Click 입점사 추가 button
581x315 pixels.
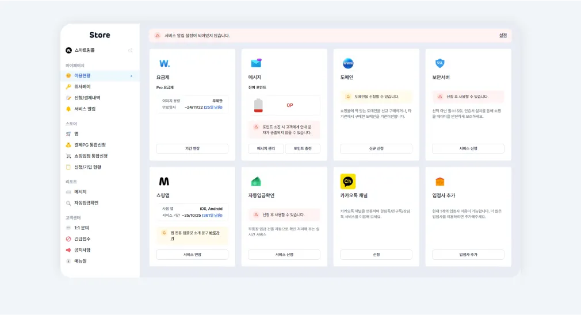point(468,255)
